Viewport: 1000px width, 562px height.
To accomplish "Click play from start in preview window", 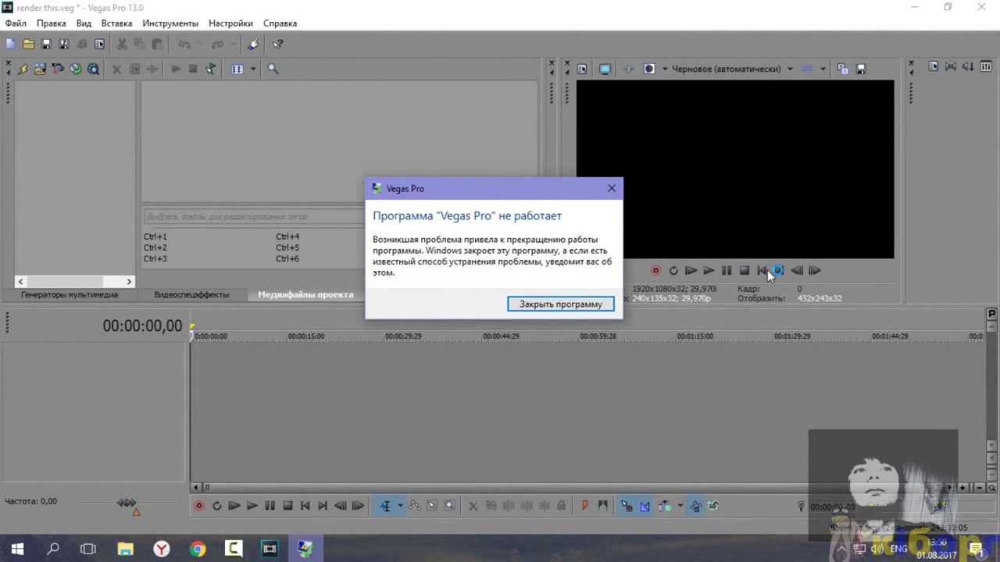I will pos(691,271).
